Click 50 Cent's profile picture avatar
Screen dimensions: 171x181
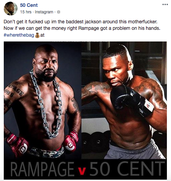click(11, 9)
